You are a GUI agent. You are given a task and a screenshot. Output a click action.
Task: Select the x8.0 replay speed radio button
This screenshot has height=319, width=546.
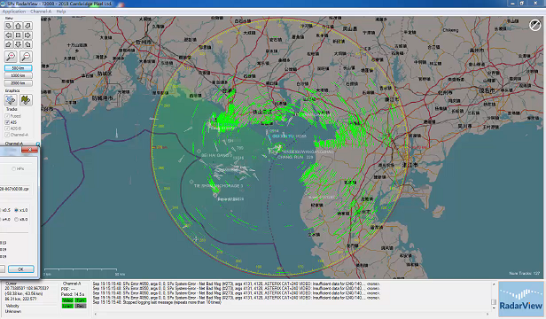tap(16, 220)
